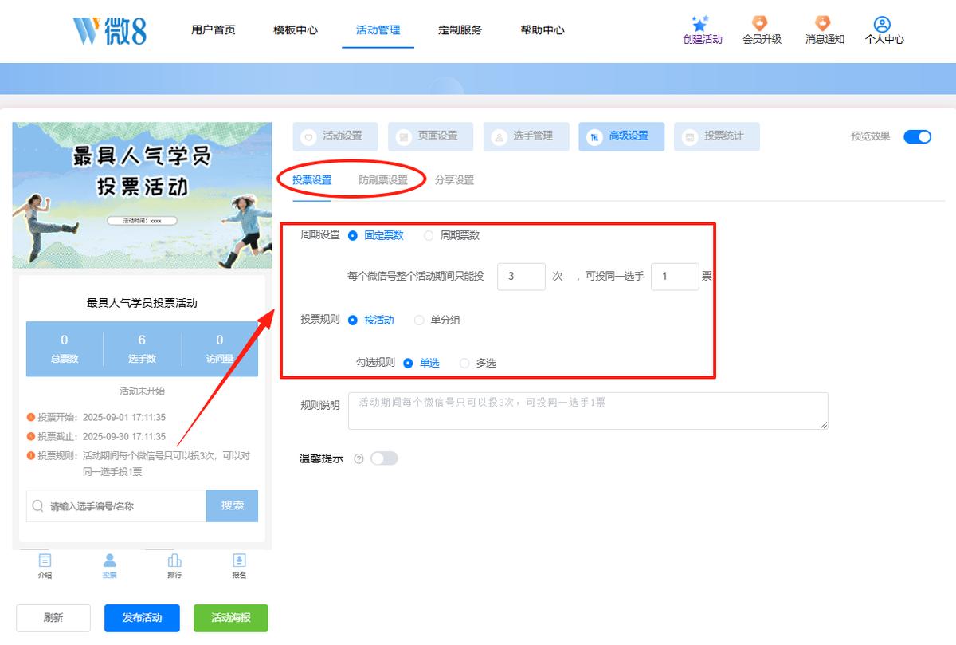Open 防刷票设置 sub-tab

pyautogui.click(x=383, y=180)
